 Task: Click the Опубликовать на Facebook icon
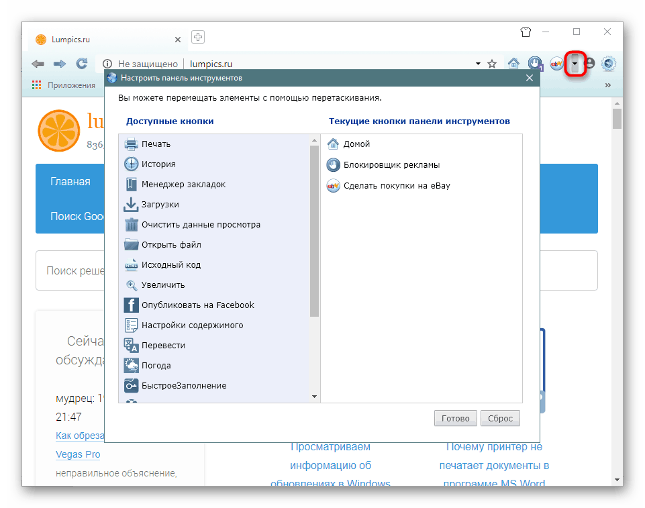coord(132,305)
